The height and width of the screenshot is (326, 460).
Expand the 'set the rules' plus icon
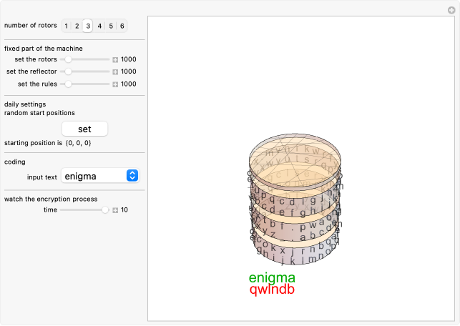pyautogui.click(x=115, y=84)
